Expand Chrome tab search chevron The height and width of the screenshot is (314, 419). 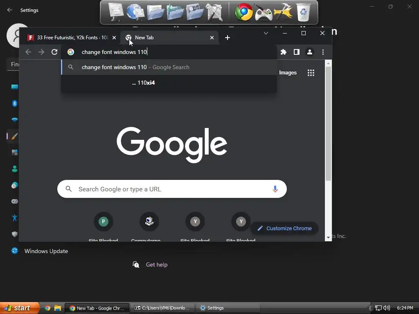[x=266, y=33]
